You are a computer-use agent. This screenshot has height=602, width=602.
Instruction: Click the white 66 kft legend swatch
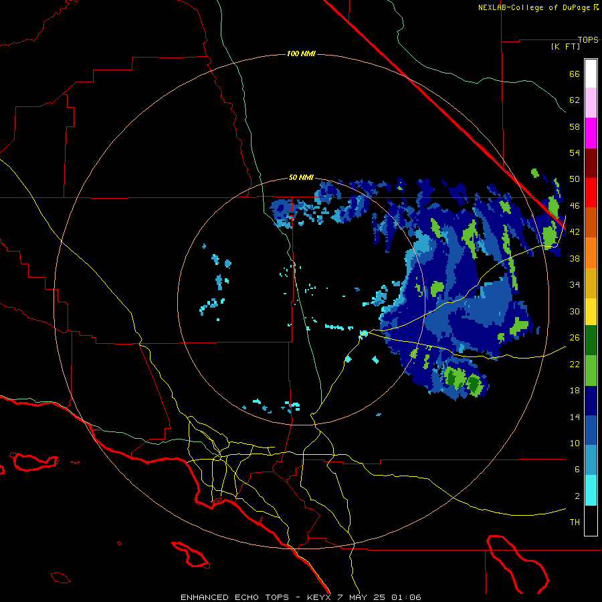pyautogui.click(x=591, y=74)
